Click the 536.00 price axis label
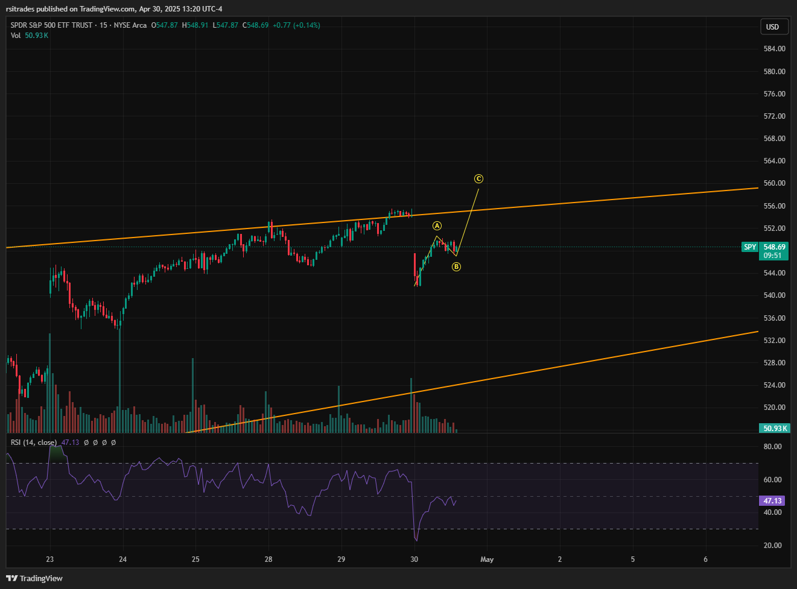Screen dimensions: 797x589 click(x=775, y=318)
